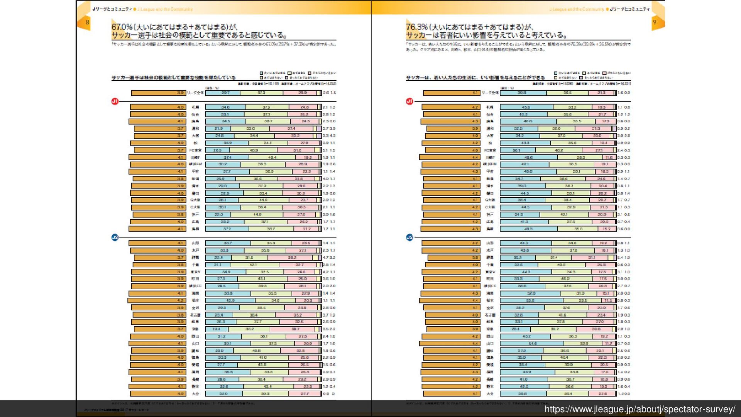Click the 44.5 segment in right C大阪 row
Image resolution: width=741 pixels, height=417 pixels.
tap(526, 207)
